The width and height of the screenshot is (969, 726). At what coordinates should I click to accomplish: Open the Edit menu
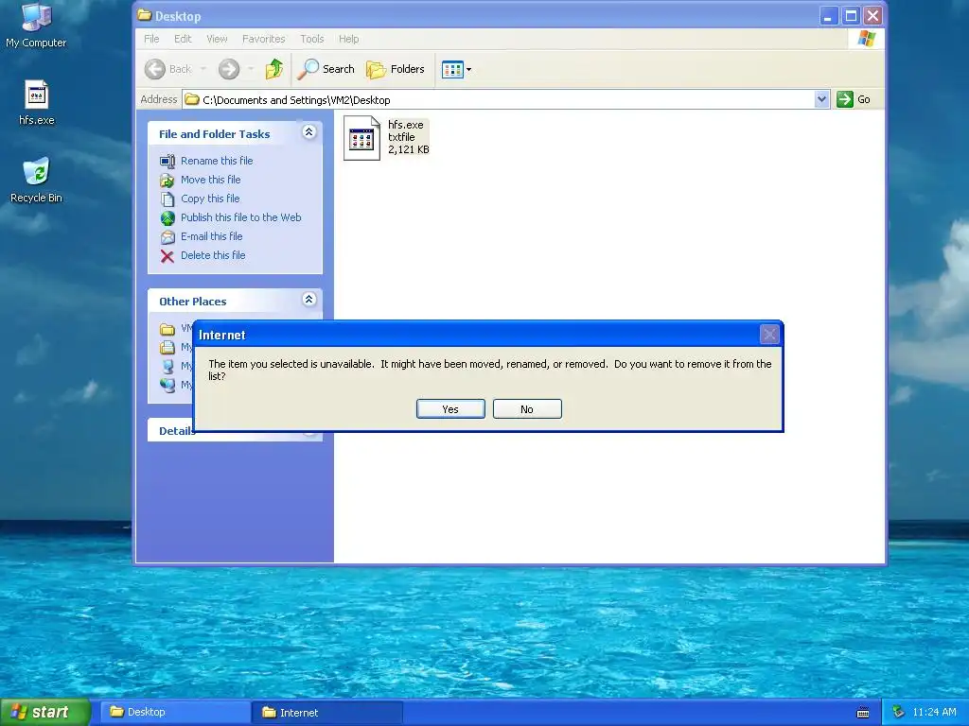coord(183,39)
